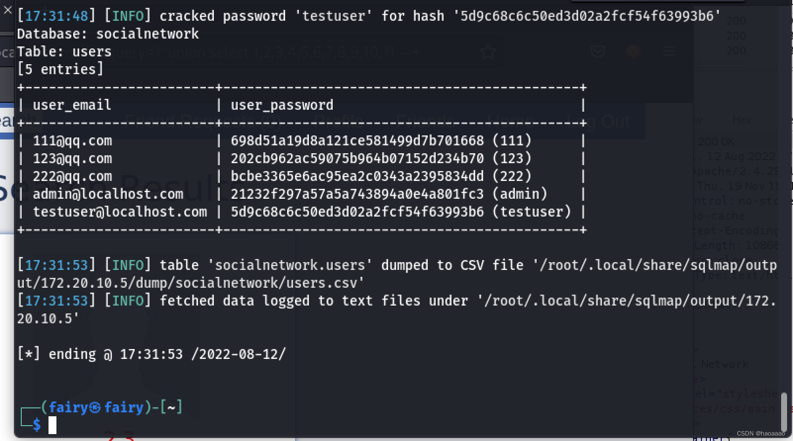
Task: Switch to the Raw tab in the response panel
Action: pos(698,120)
